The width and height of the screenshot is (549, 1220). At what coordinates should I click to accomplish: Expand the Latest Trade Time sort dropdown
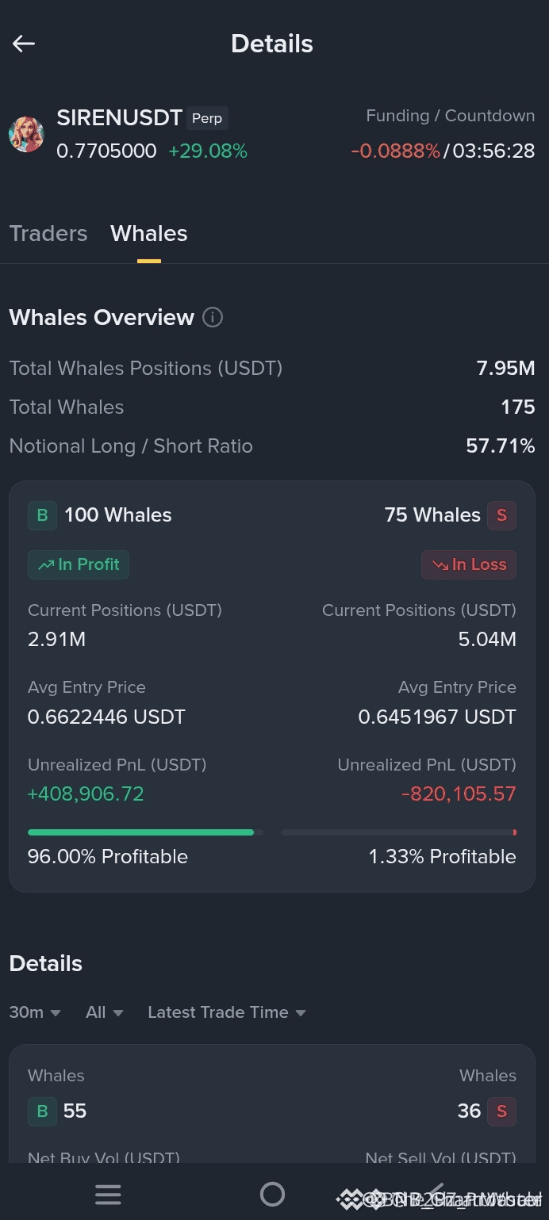(227, 1012)
